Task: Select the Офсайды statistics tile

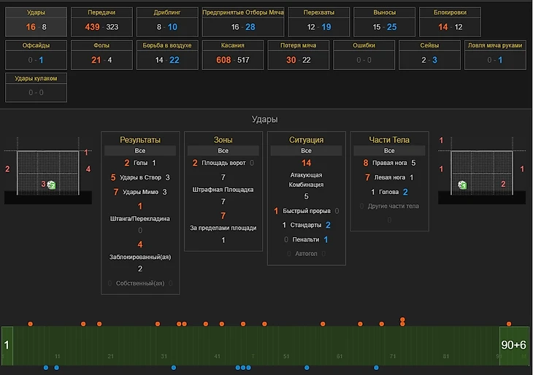Action: (36, 55)
